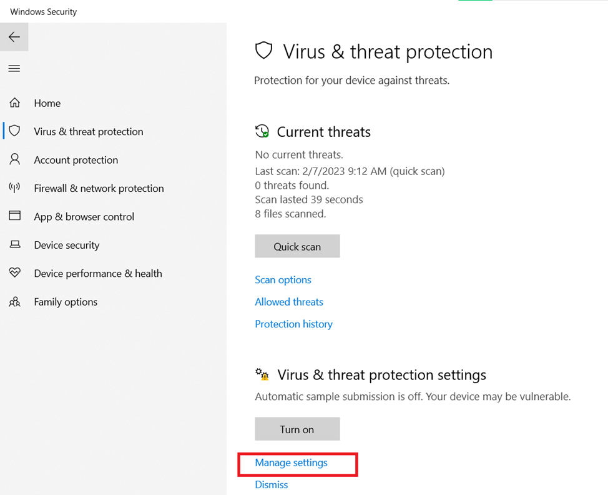Open Firewall & network protection
The image size is (608, 495).
[99, 188]
